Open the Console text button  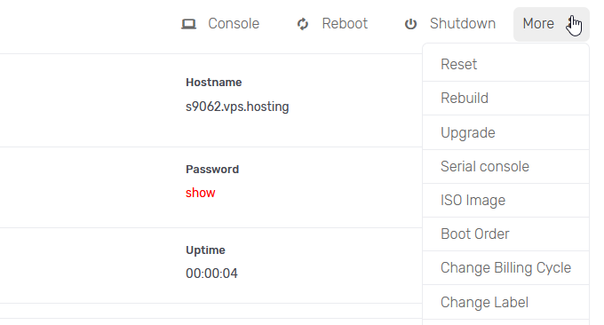[234, 24]
